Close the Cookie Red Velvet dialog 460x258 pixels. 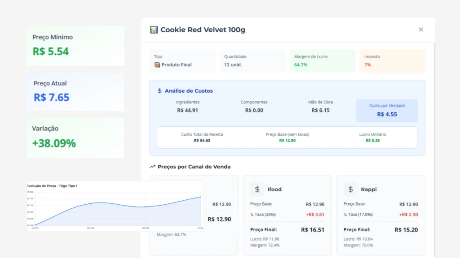421,30
